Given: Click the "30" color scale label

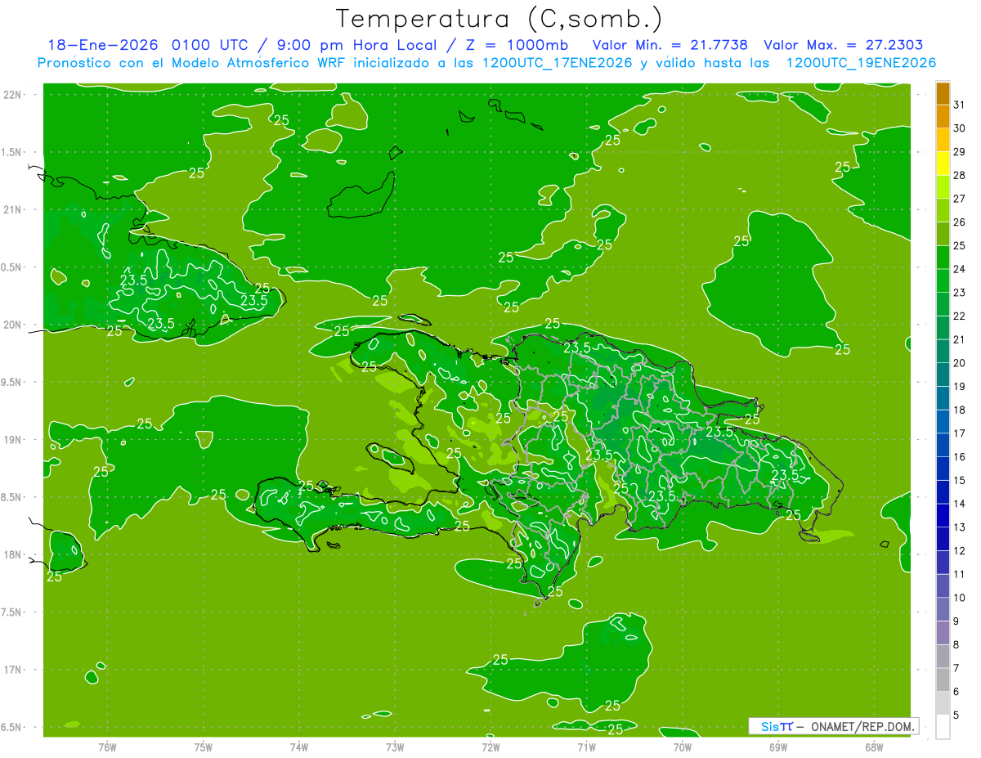Looking at the screenshot, I should pos(959,128).
